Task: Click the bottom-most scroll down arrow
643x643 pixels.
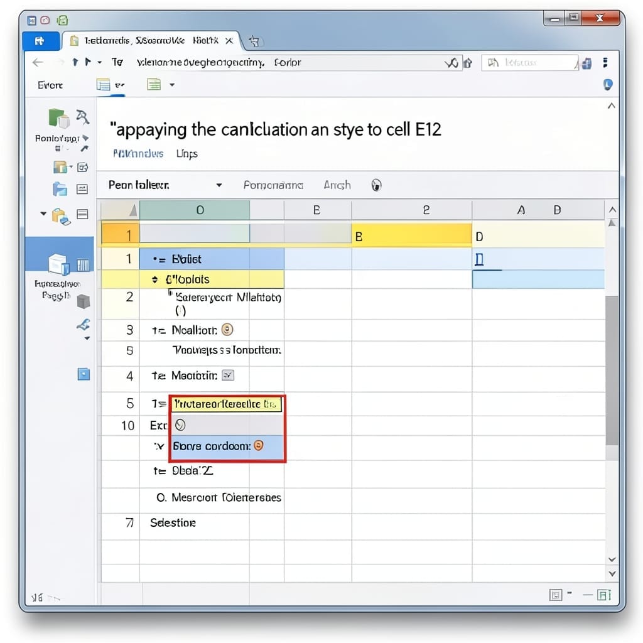Action: coord(612,574)
